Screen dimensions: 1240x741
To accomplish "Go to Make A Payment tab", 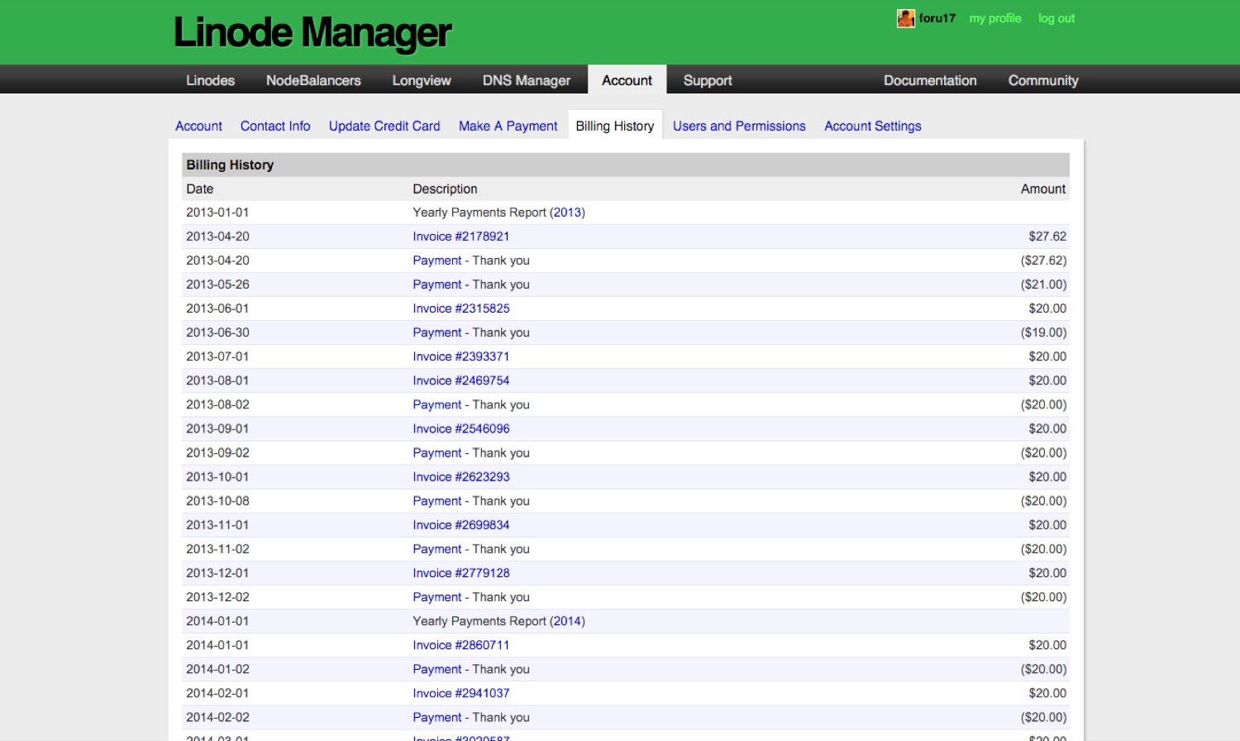I will pyautogui.click(x=508, y=126).
